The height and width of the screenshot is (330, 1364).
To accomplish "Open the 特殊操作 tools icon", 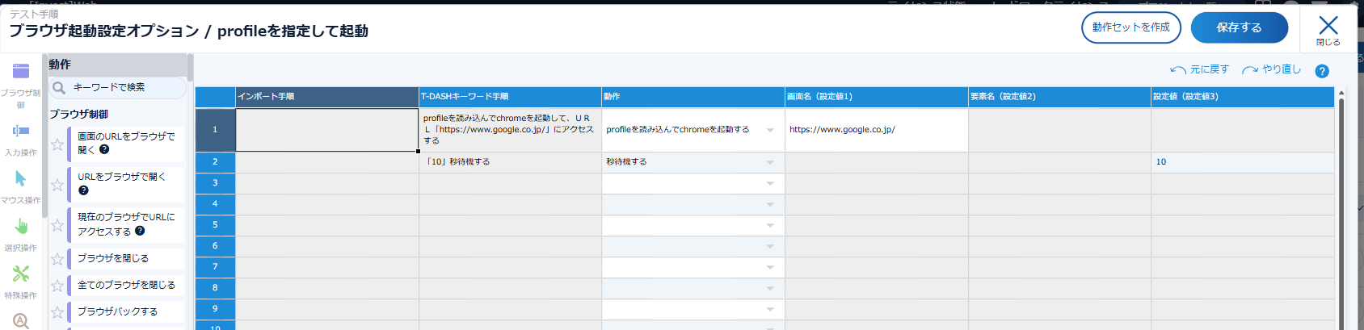I will (x=21, y=274).
